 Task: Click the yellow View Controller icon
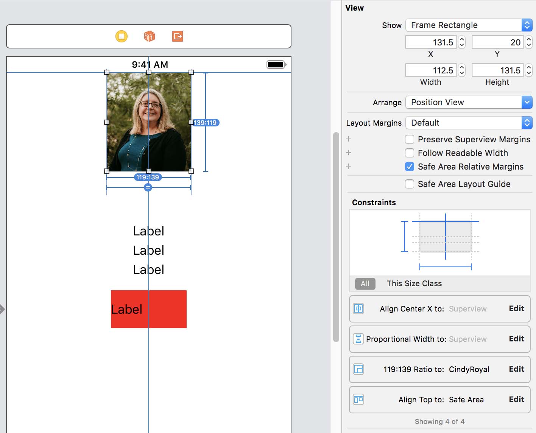pyautogui.click(x=122, y=36)
